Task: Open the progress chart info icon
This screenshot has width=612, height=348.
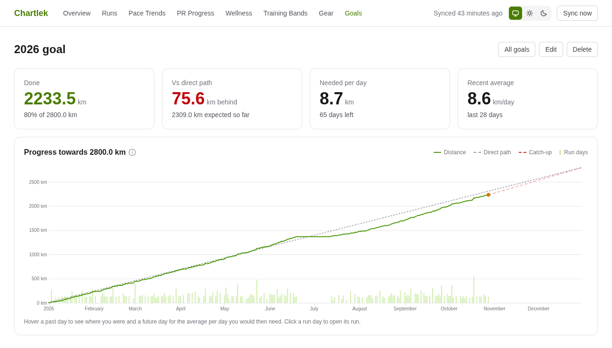Action: click(x=132, y=152)
